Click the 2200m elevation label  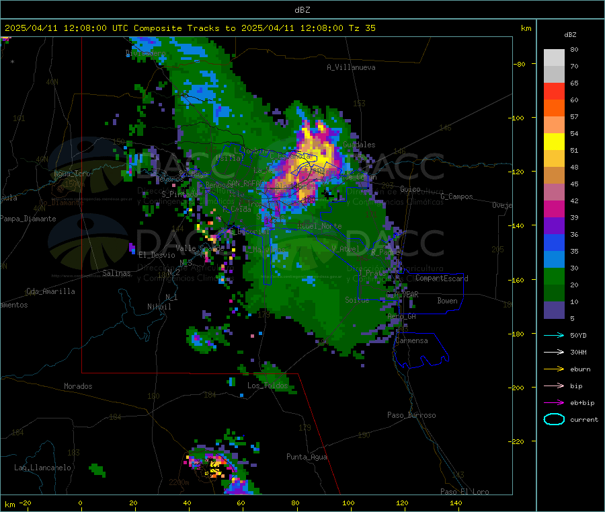pos(179,482)
